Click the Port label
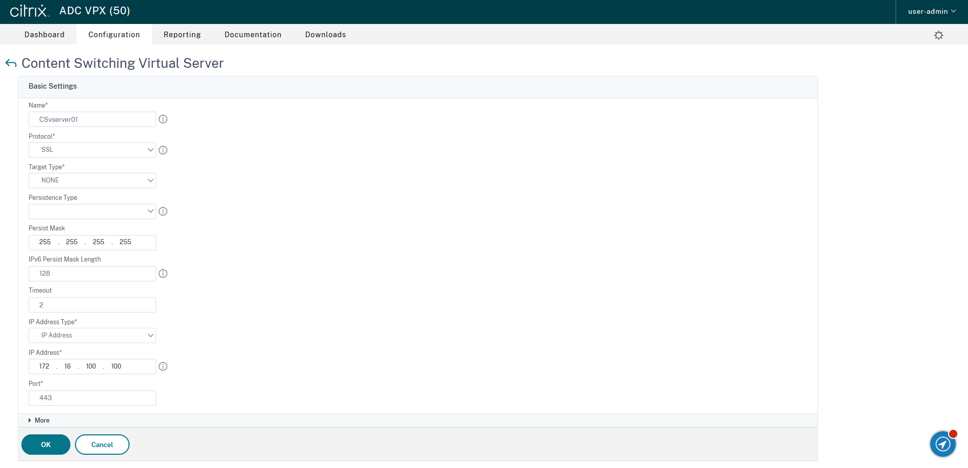The width and height of the screenshot is (968, 468). pyautogui.click(x=36, y=384)
